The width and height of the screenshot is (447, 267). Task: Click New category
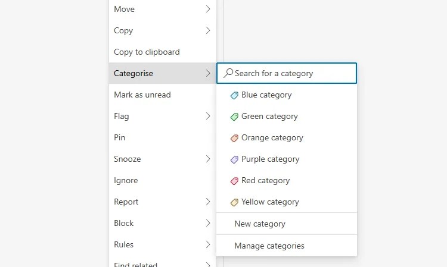click(260, 224)
